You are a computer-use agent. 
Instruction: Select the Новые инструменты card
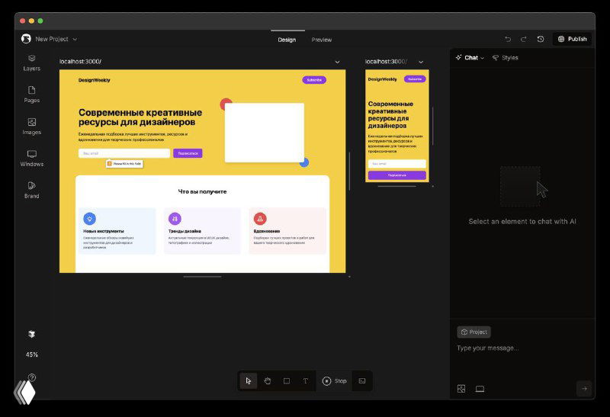[117, 231]
